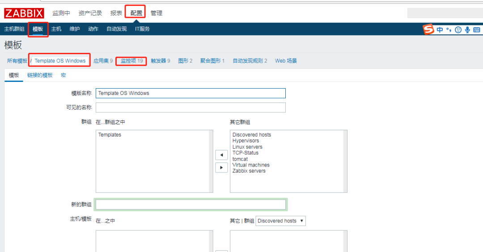Select Linux servers in other groups list
The height and width of the screenshot is (252, 483).
click(247, 147)
